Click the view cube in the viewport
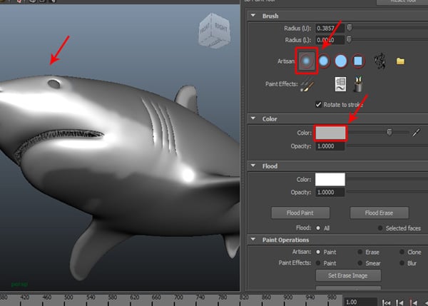This screenshot has height=306, width=428. pos(215,31)
